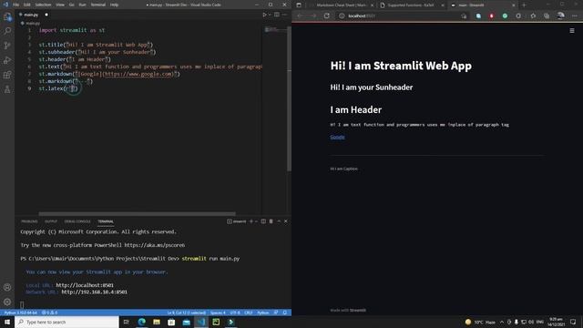Show hidden system tray icons
This screenshot has width=583, height=328.
pyautogui.click(x=502, y=322)
